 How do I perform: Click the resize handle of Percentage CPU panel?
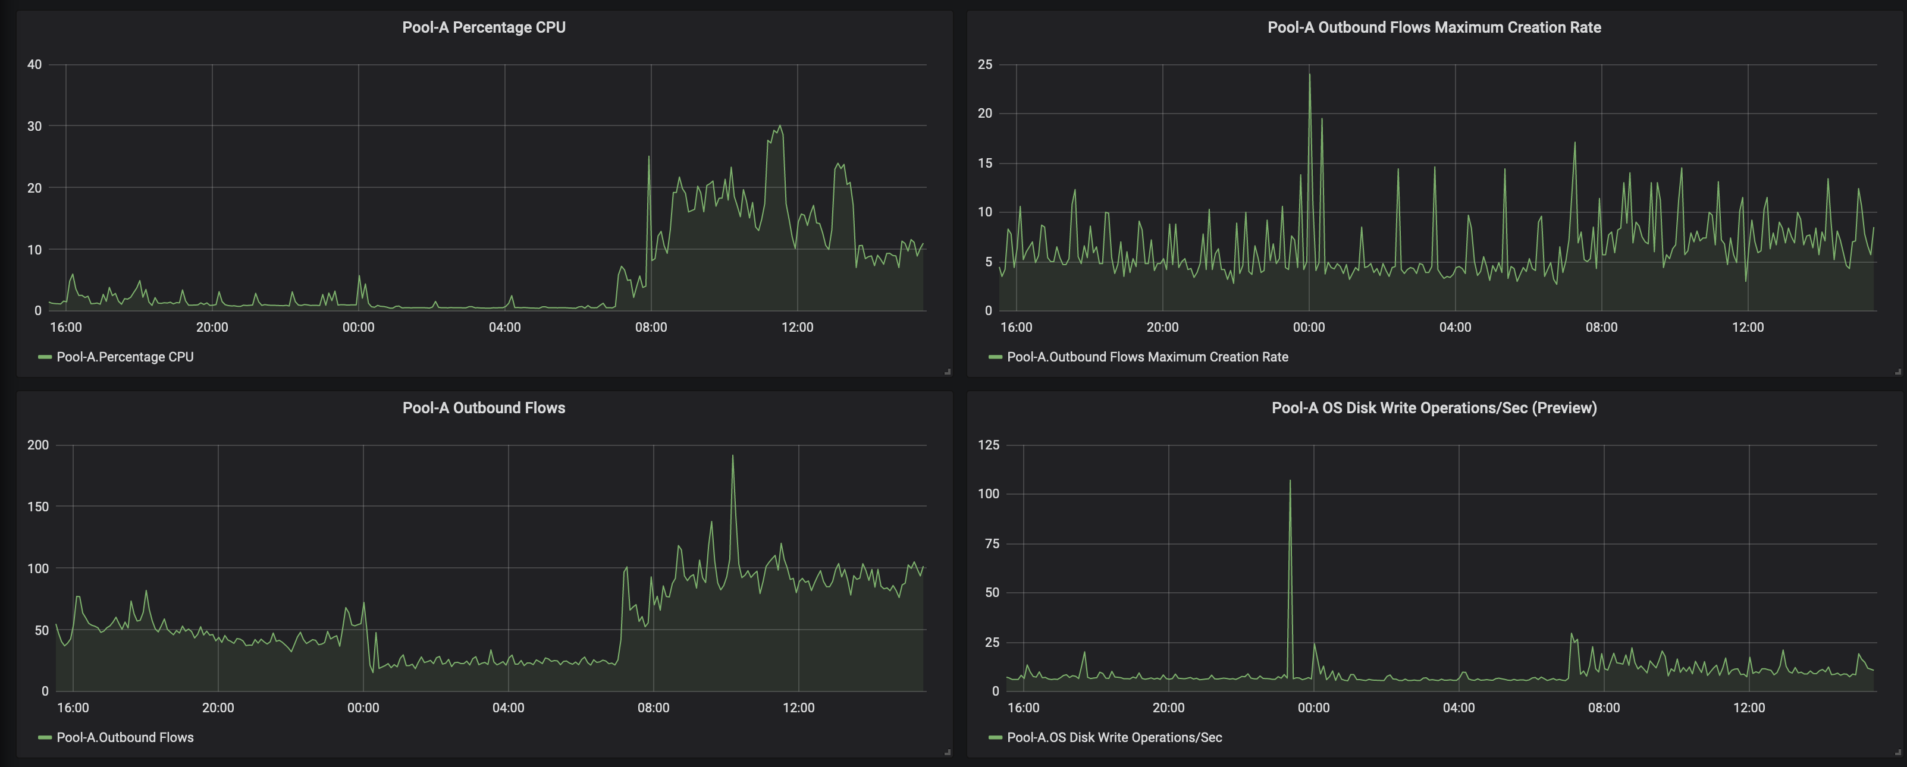coord(948,371)
